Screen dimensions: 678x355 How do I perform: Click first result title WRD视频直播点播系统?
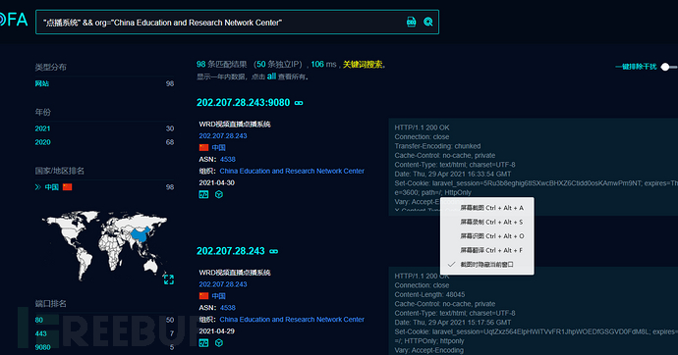tap(235, 125)
